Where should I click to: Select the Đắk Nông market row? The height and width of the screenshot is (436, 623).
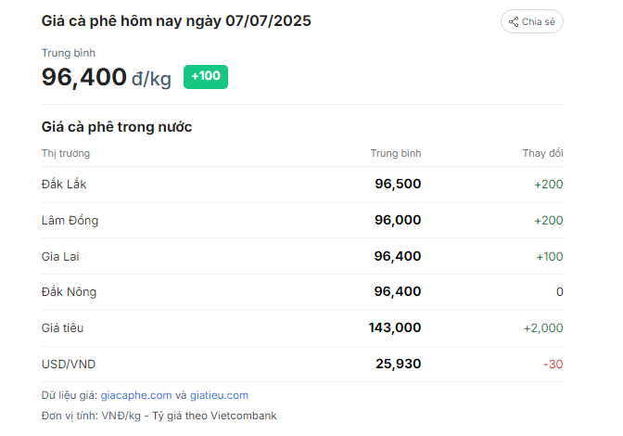click(302, 292)
